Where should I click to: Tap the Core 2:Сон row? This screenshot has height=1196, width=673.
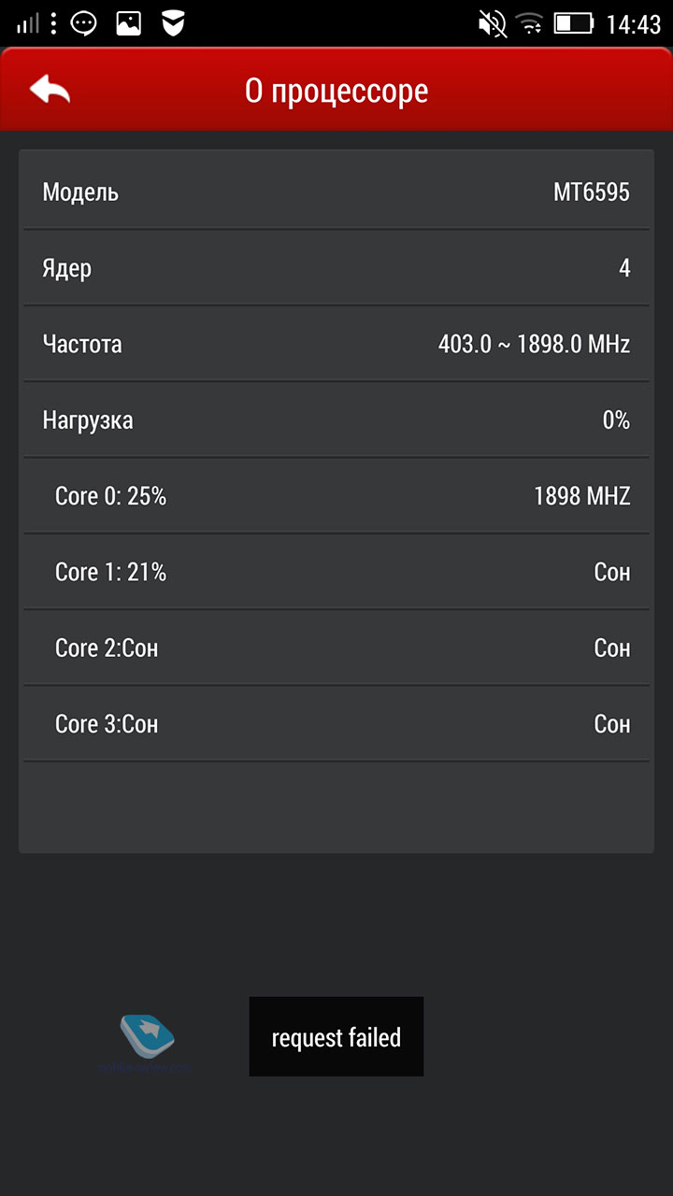(336, 648)
